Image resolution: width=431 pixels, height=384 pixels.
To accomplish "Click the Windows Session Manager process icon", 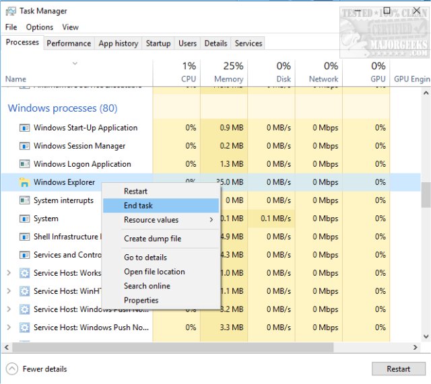I will (24, 146).
